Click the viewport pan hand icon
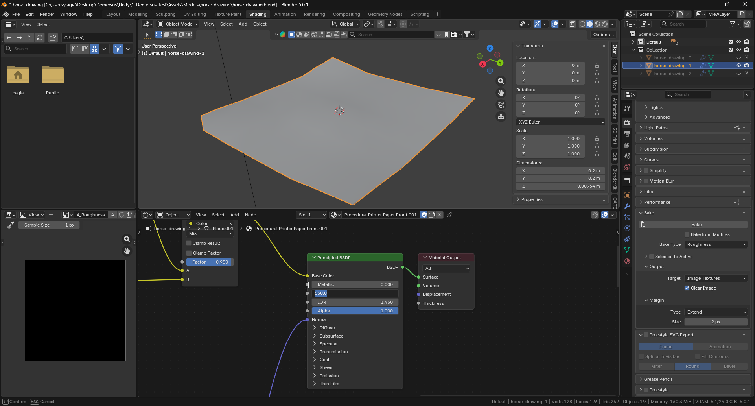Viewport: 755px width, 406px height. 501,93
